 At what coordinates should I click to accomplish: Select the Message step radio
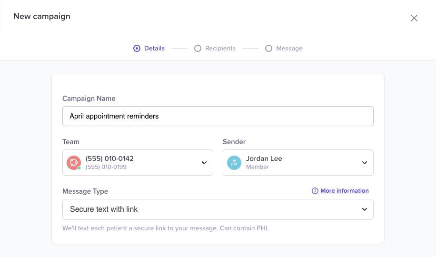(x=268, y=49)
